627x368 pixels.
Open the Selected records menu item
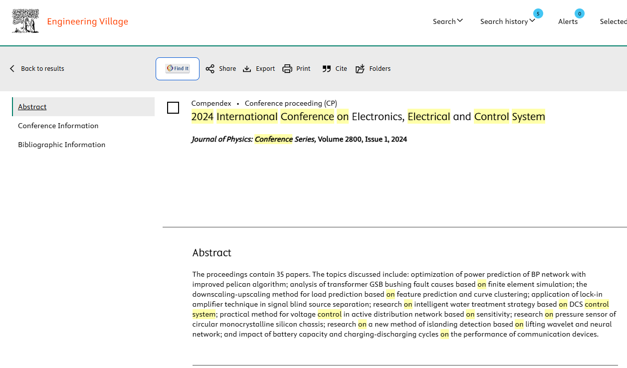click(x=613, y=21)
